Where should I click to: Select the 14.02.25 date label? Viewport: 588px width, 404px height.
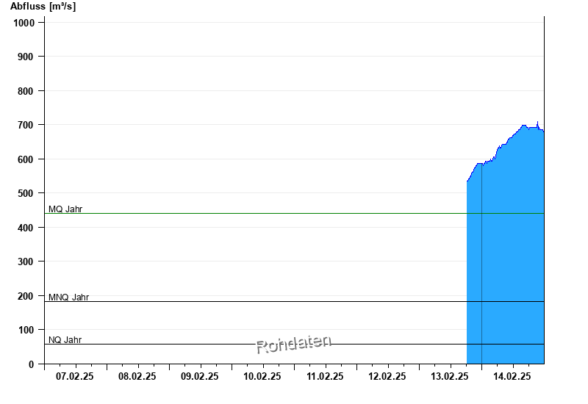pos(512,377)
